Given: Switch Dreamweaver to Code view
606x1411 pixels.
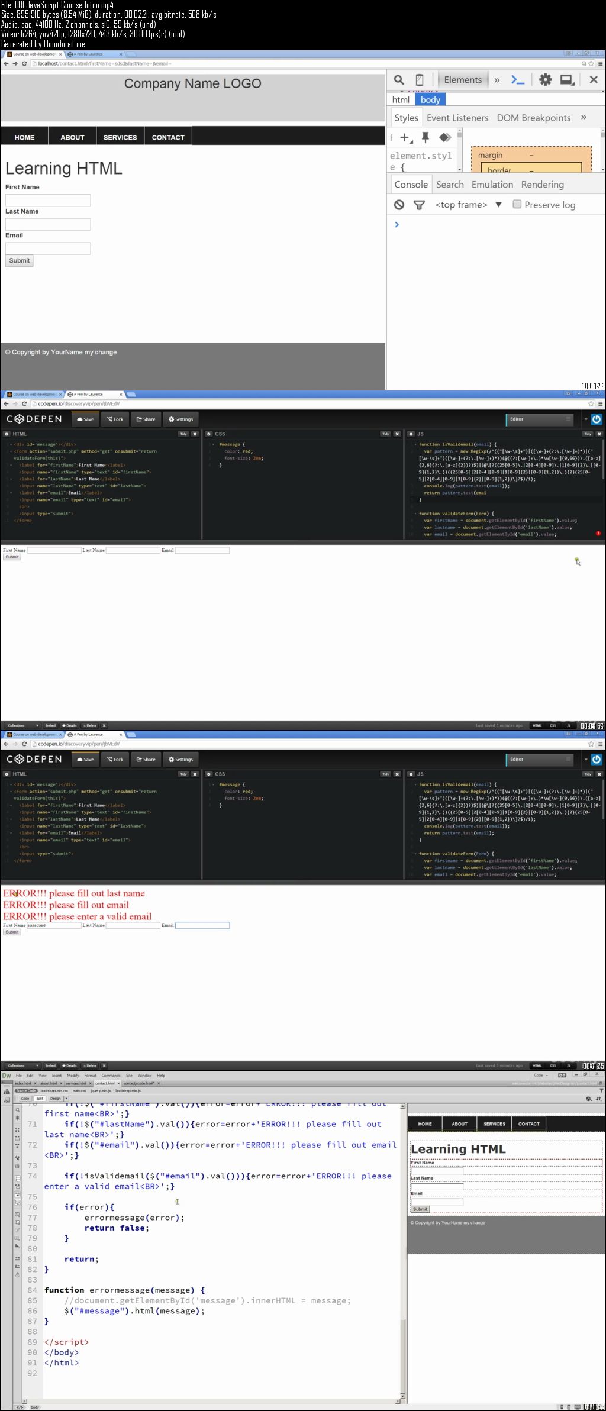Looking at the screenshot, I should 25,1098.
